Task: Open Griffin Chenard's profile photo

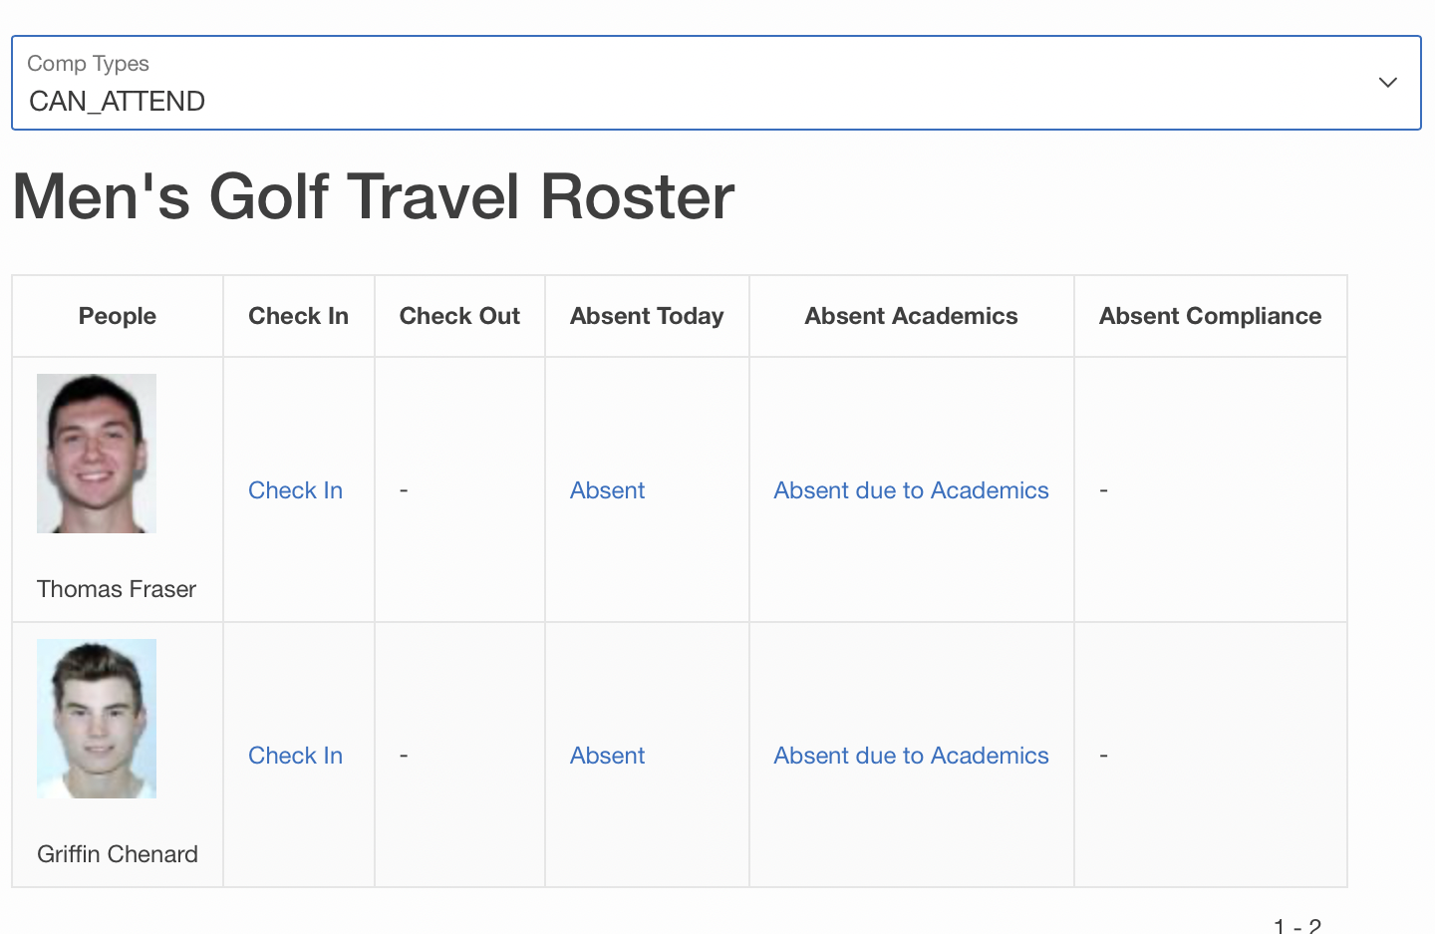Action: point(97,719)
